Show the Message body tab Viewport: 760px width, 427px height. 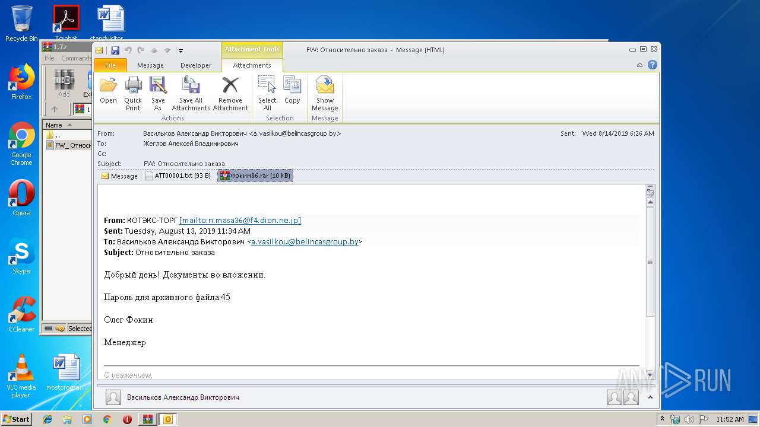pos(119,176)
